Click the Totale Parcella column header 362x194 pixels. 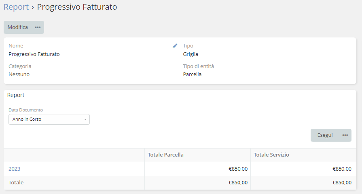(166, 155)
